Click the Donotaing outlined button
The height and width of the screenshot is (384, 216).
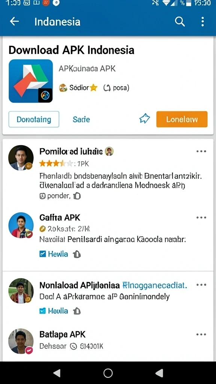[x=34, y=119]
